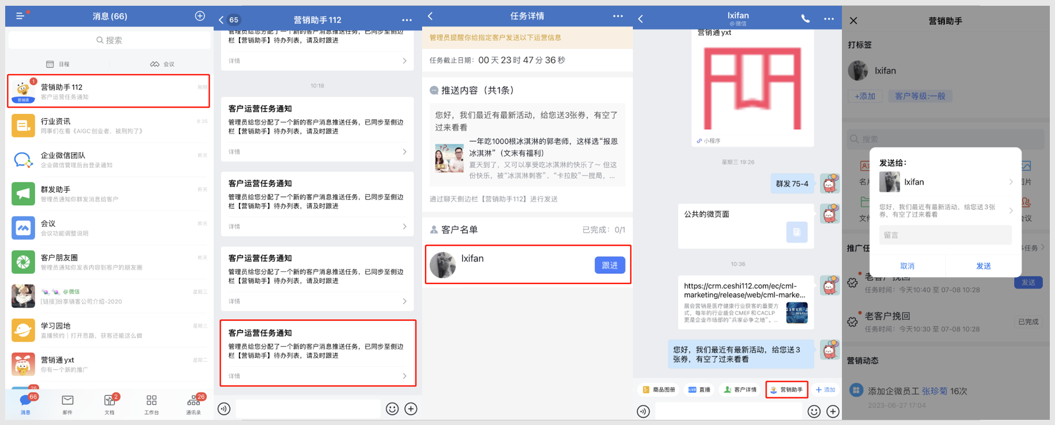Open the ice cream article thumbnail
This screenshot has width=1055, height=425.
pyautogui.click(x=449, y=158)
